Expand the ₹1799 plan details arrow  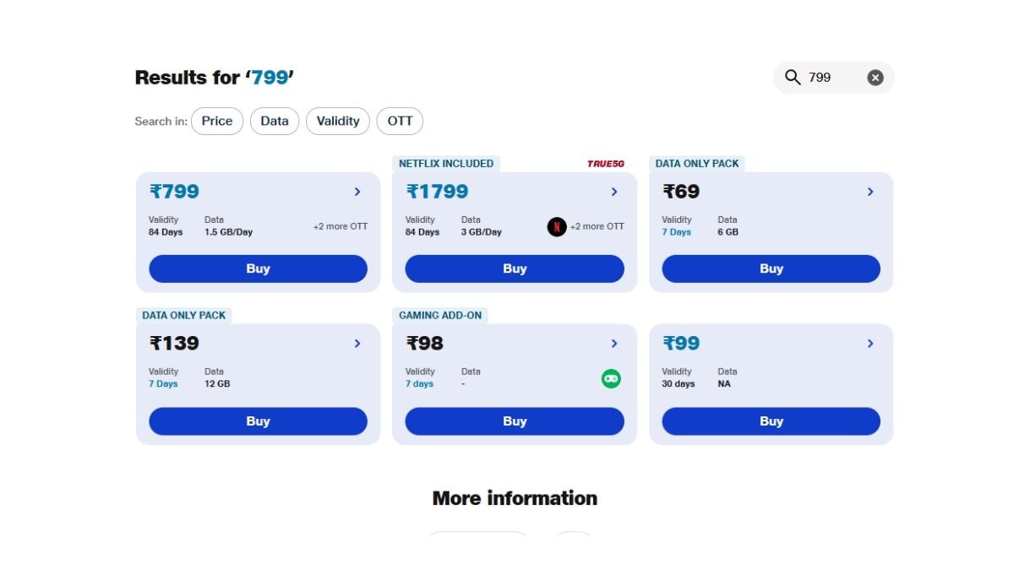point(614,192)
